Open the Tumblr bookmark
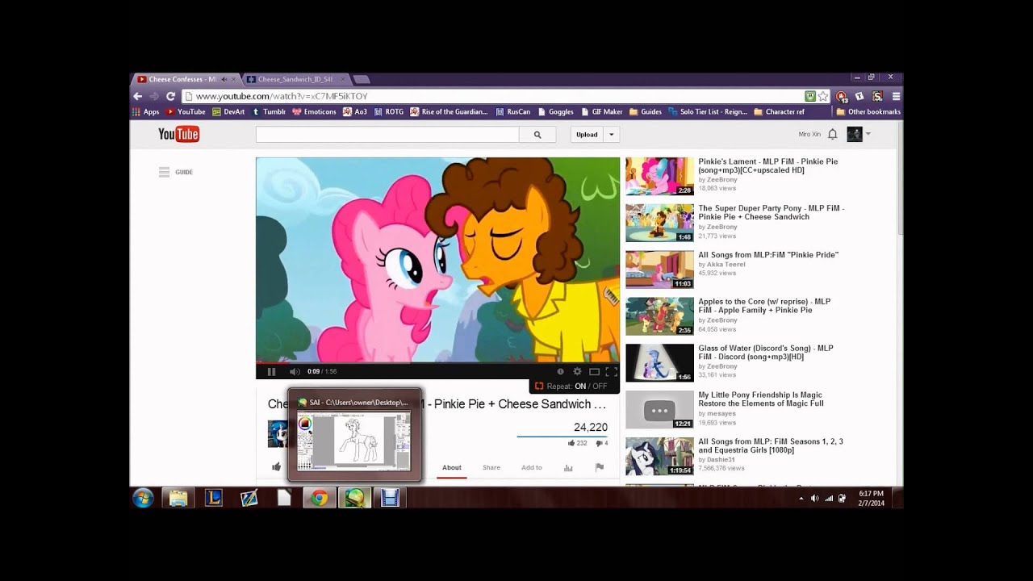 [269, 112]
